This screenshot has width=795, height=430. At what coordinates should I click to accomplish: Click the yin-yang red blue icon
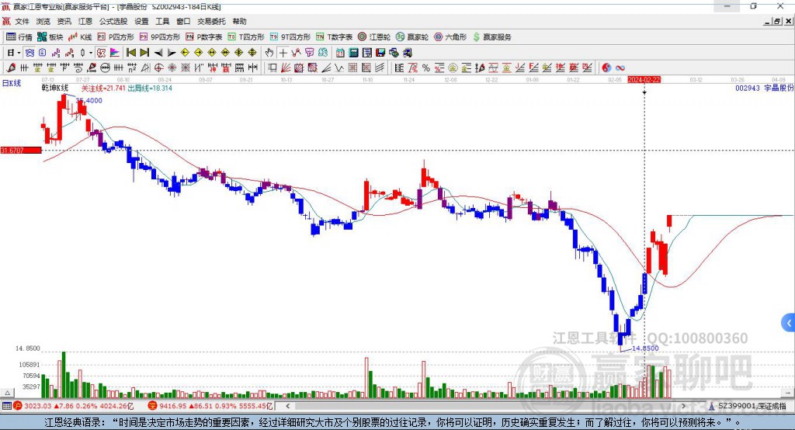point(606,68)
